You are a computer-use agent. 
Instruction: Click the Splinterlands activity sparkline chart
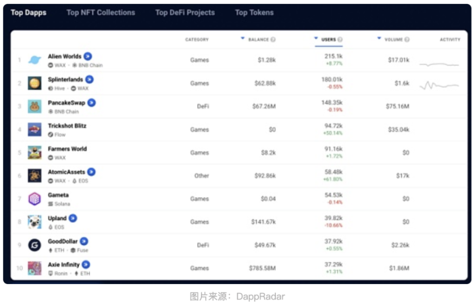pos(439,86)
